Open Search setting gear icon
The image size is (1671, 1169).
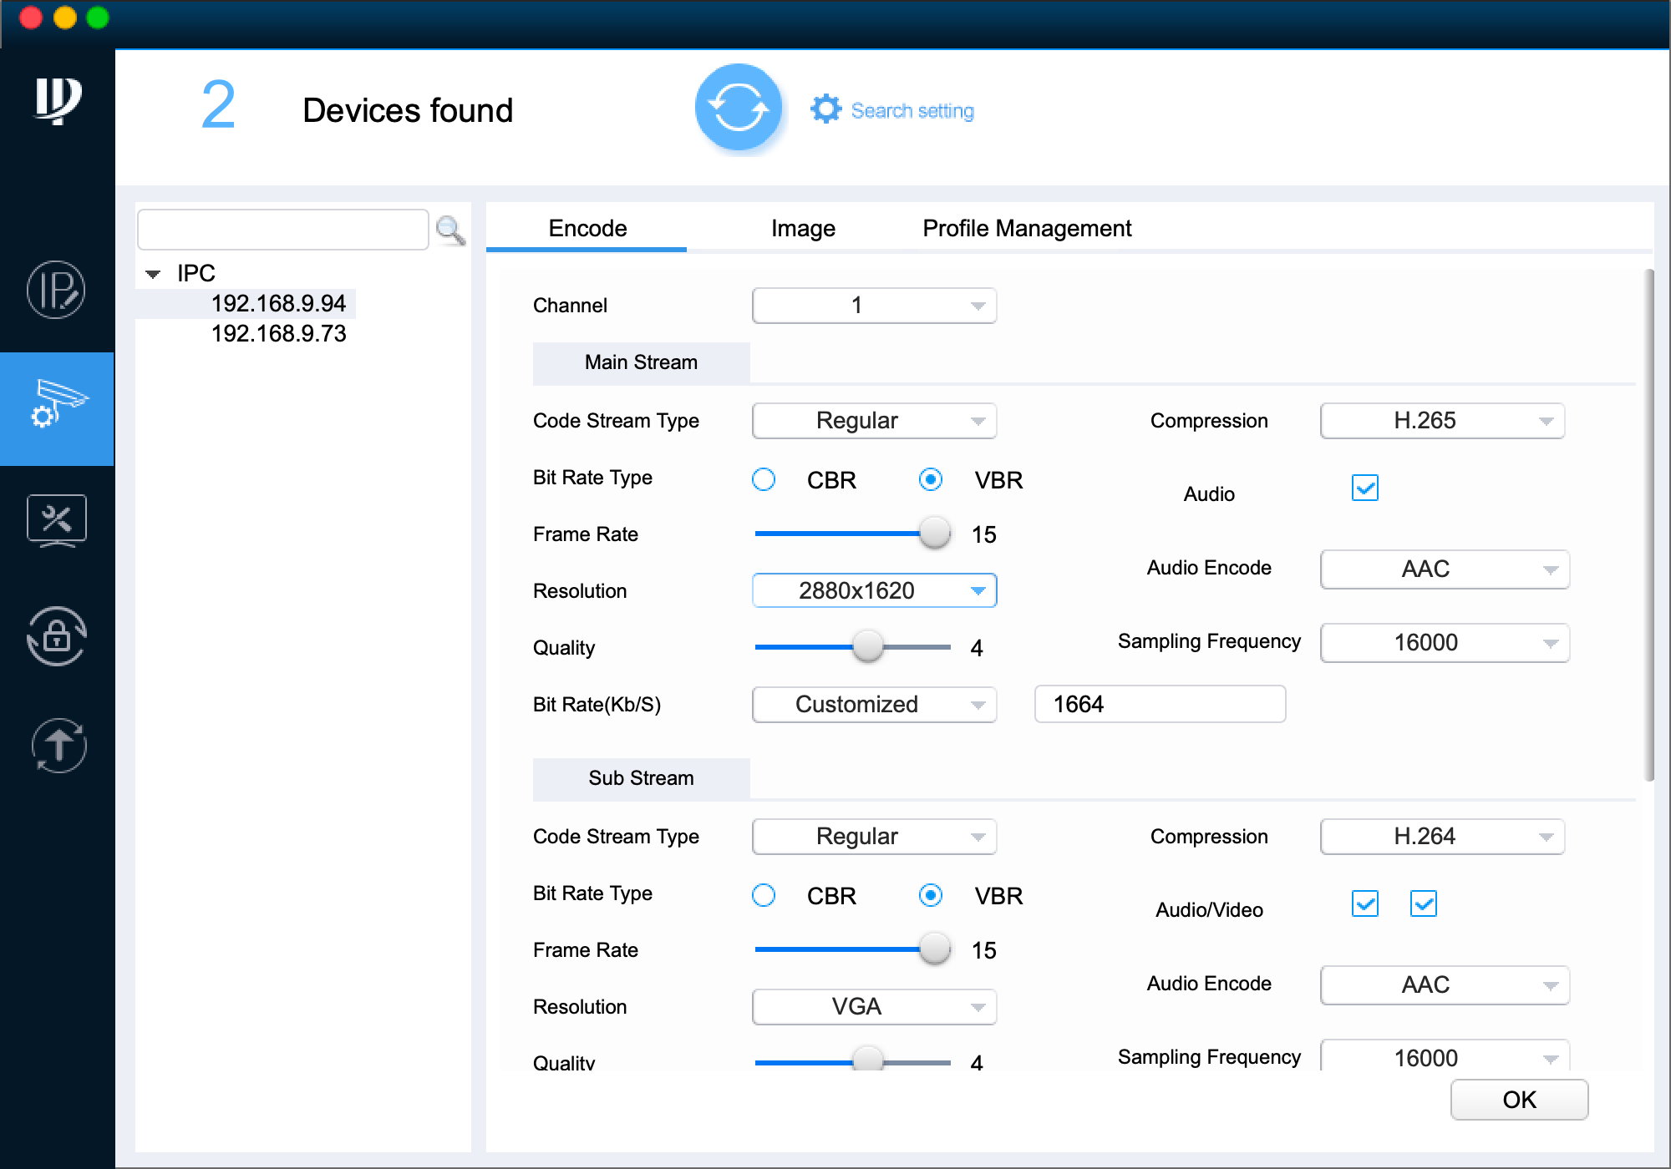coord(825,109)
